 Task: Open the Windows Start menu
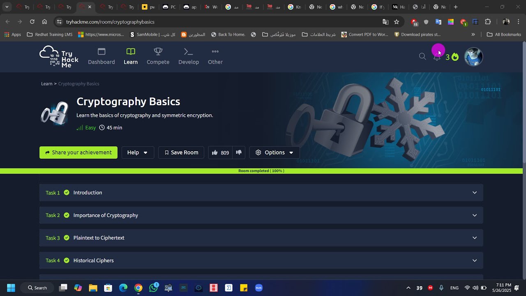tap(11, 288)
